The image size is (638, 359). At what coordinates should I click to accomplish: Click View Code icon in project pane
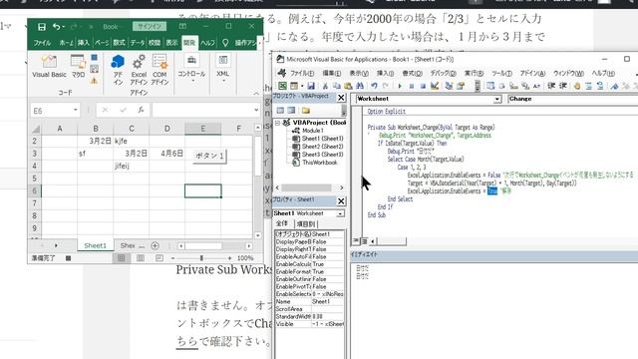click(x=280, y=111)
